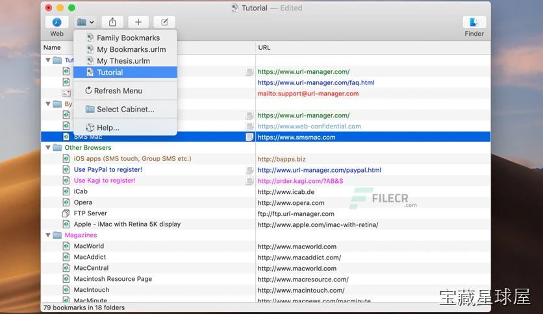
Task: Click the http://www.icab.de URL
Action: [x=286, y=192]
